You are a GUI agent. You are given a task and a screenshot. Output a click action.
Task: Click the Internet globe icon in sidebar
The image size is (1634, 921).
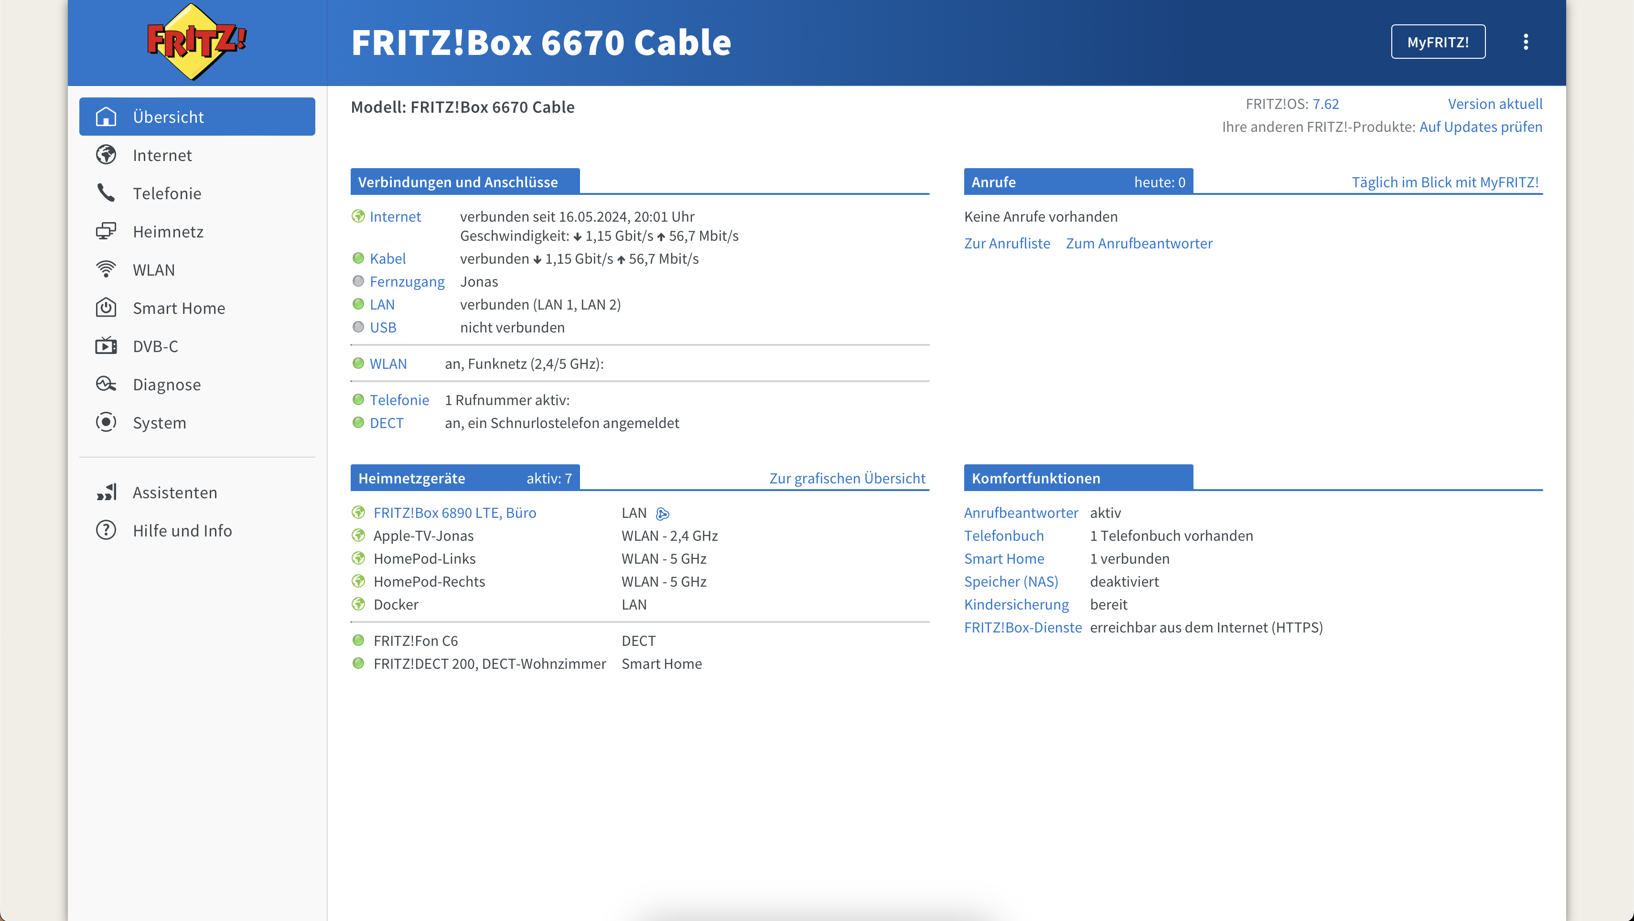pos(106,155)
